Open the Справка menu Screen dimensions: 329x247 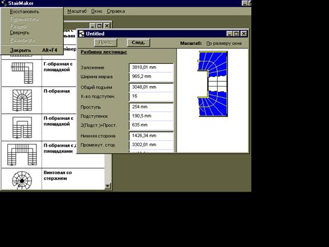pyautogui.click(x=116, y=11)
